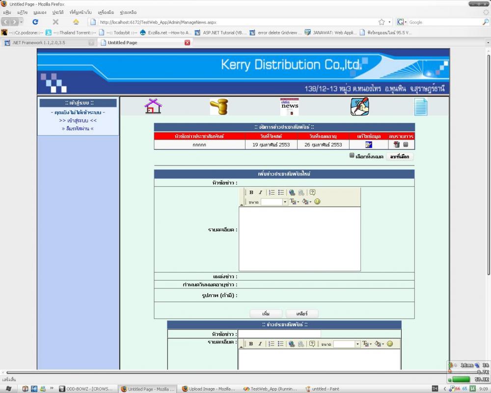
Task: Click the ลืมรหัสผ่าน forgot password link
Action: [78, 129]
